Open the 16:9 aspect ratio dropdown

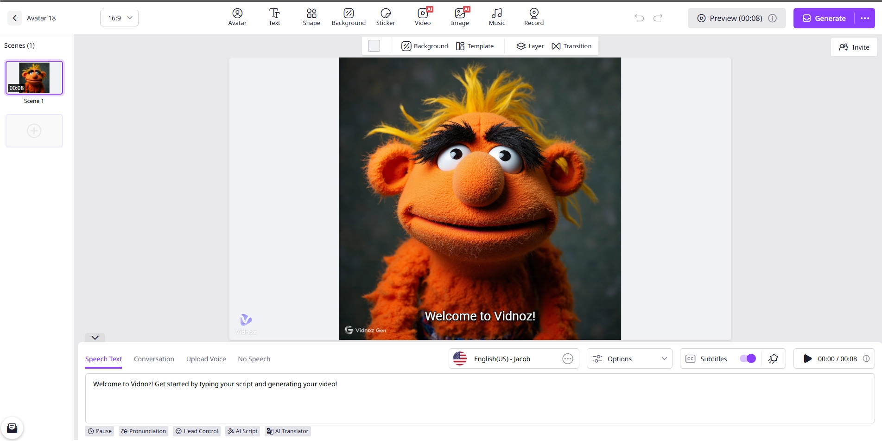(x=119, y=18)
